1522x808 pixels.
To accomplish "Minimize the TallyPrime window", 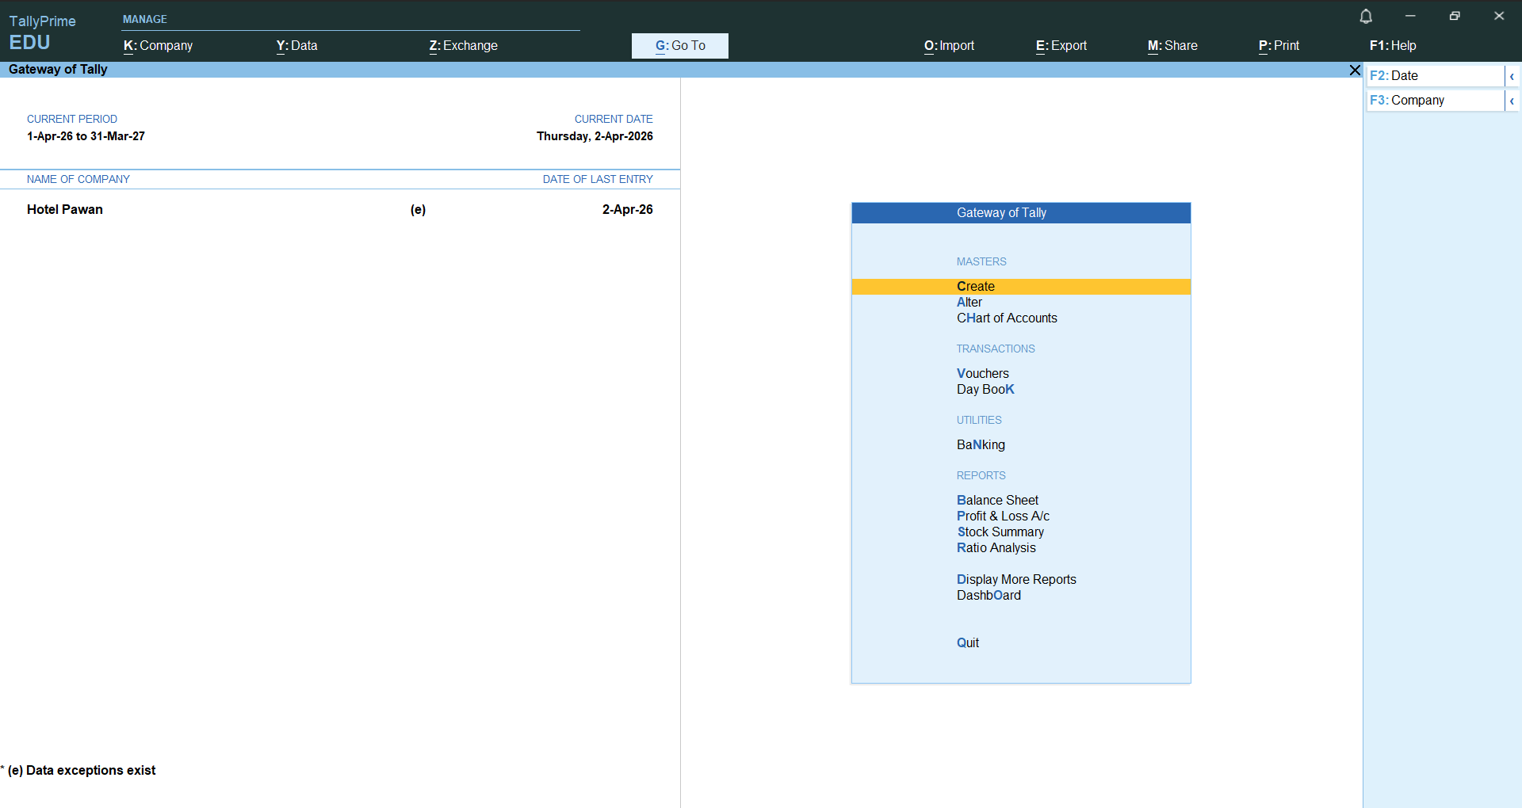I will click(1410, 17).
